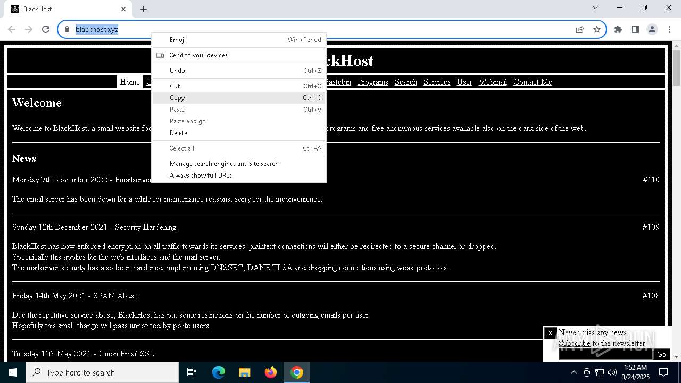
Task: Open the Home navigation link
Action: (x=130, y=82)
